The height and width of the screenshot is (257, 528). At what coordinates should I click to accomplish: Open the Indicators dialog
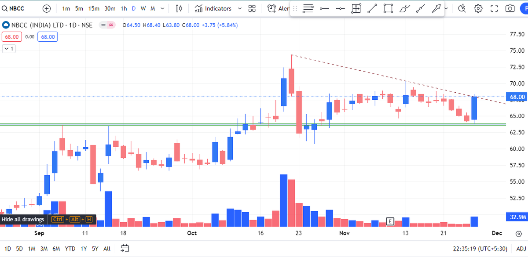(213, 8)
